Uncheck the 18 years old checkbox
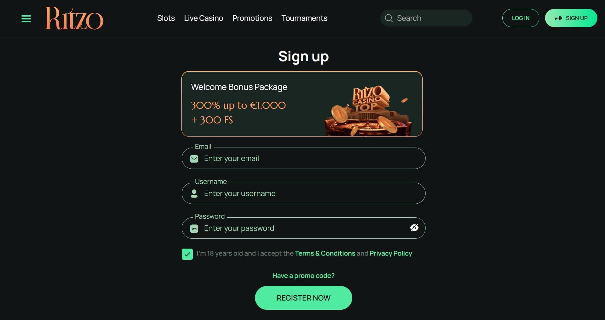605x320 pixels. 187,254
